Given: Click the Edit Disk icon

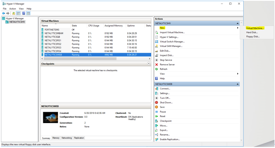Looking at the screenshot, I should [157, 51].
